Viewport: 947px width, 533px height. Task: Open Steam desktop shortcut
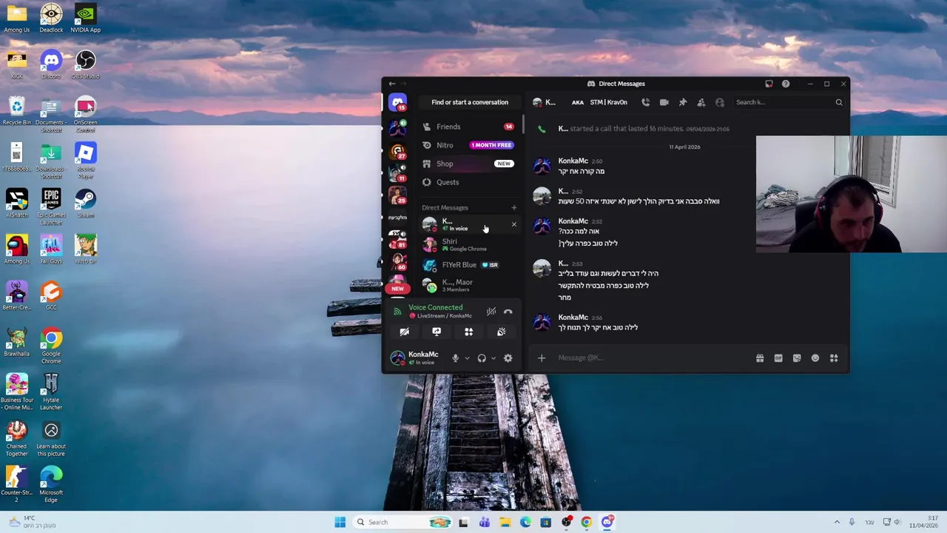[85, 203]
